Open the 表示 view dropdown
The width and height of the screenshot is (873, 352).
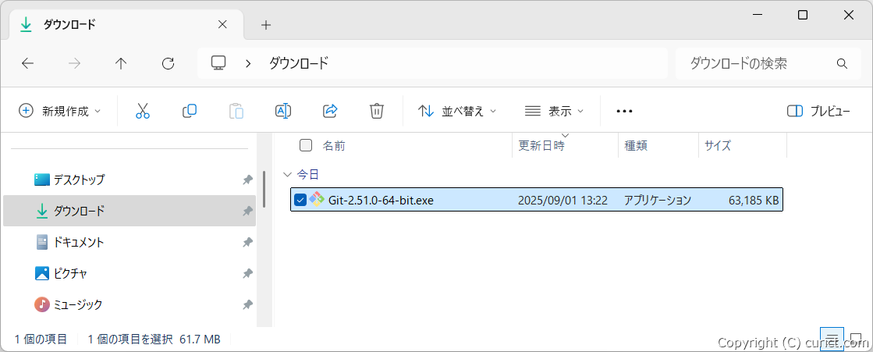(x=554, y=111)
